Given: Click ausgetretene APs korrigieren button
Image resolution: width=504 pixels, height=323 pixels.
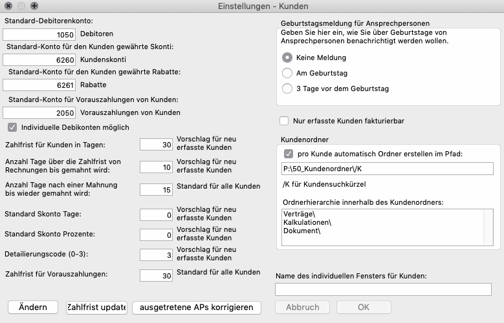Looking at the screenshot, I should point(196,307).
